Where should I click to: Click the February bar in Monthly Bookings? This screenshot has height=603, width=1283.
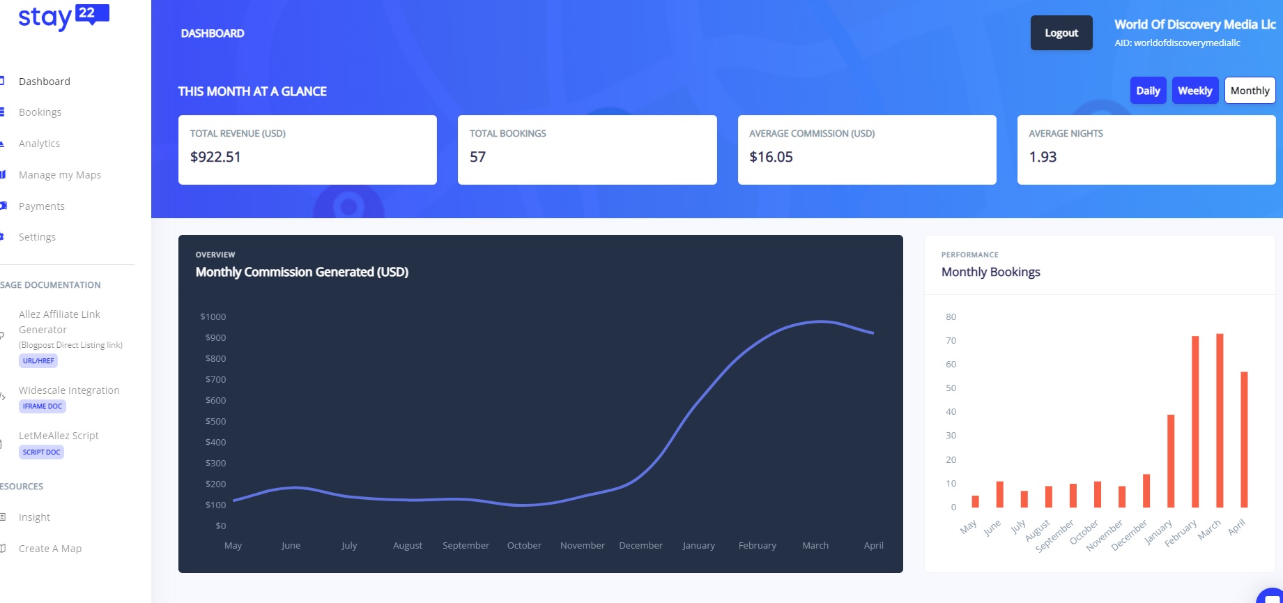click(1195, 422)
